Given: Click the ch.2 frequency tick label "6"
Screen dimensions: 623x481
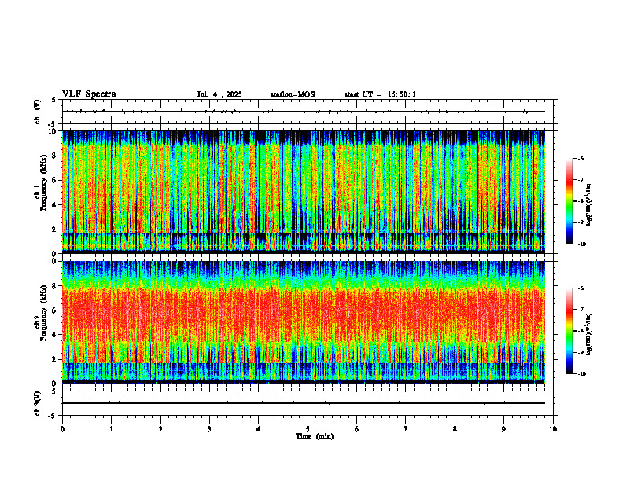Looking at the screenshot, I should [x=55, y=310].
